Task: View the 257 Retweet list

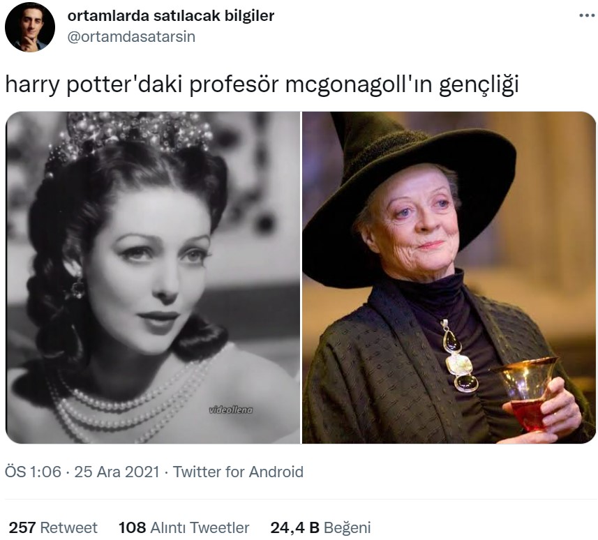Action: pos(53,528)
